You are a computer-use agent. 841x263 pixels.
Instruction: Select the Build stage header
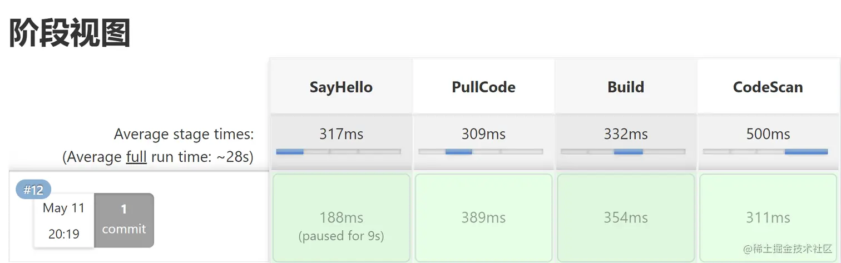(x=626, y=87)
